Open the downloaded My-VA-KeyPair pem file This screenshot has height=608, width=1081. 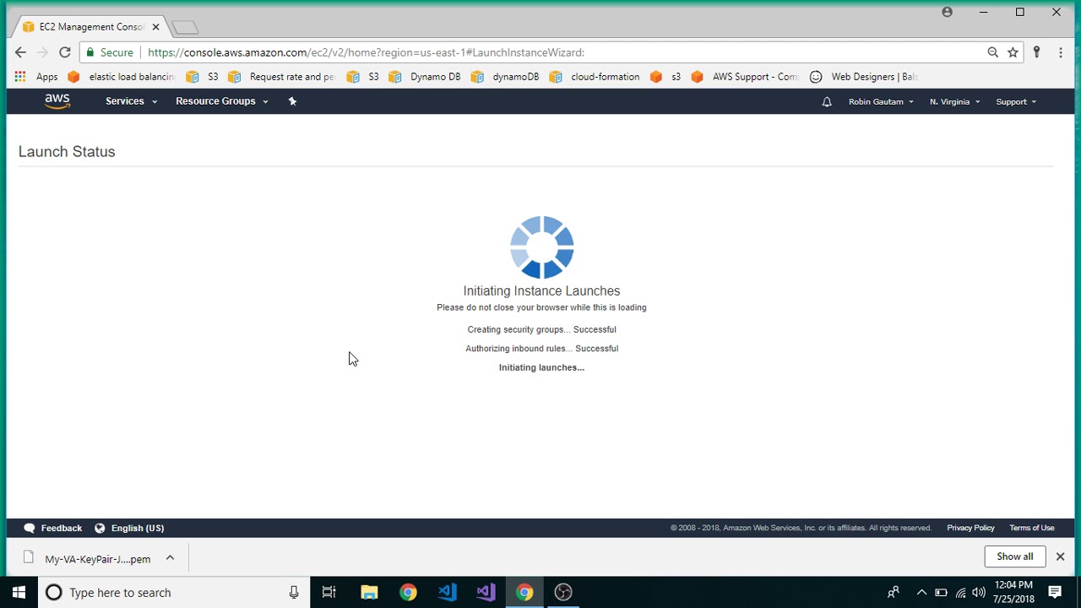(x=87, y=558)
